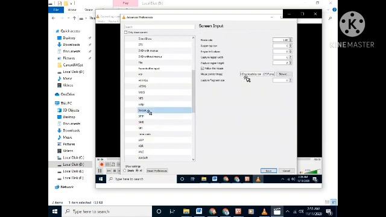Viewport: 386px width, 217px height.
Task: Click the red Record button in VLC
Action: [x=102, y=165]
